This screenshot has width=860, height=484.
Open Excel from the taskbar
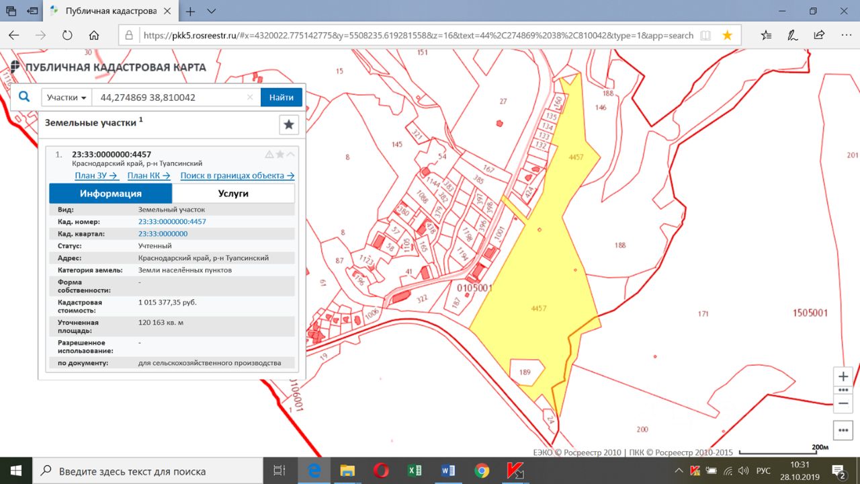[x=415, y=471]
